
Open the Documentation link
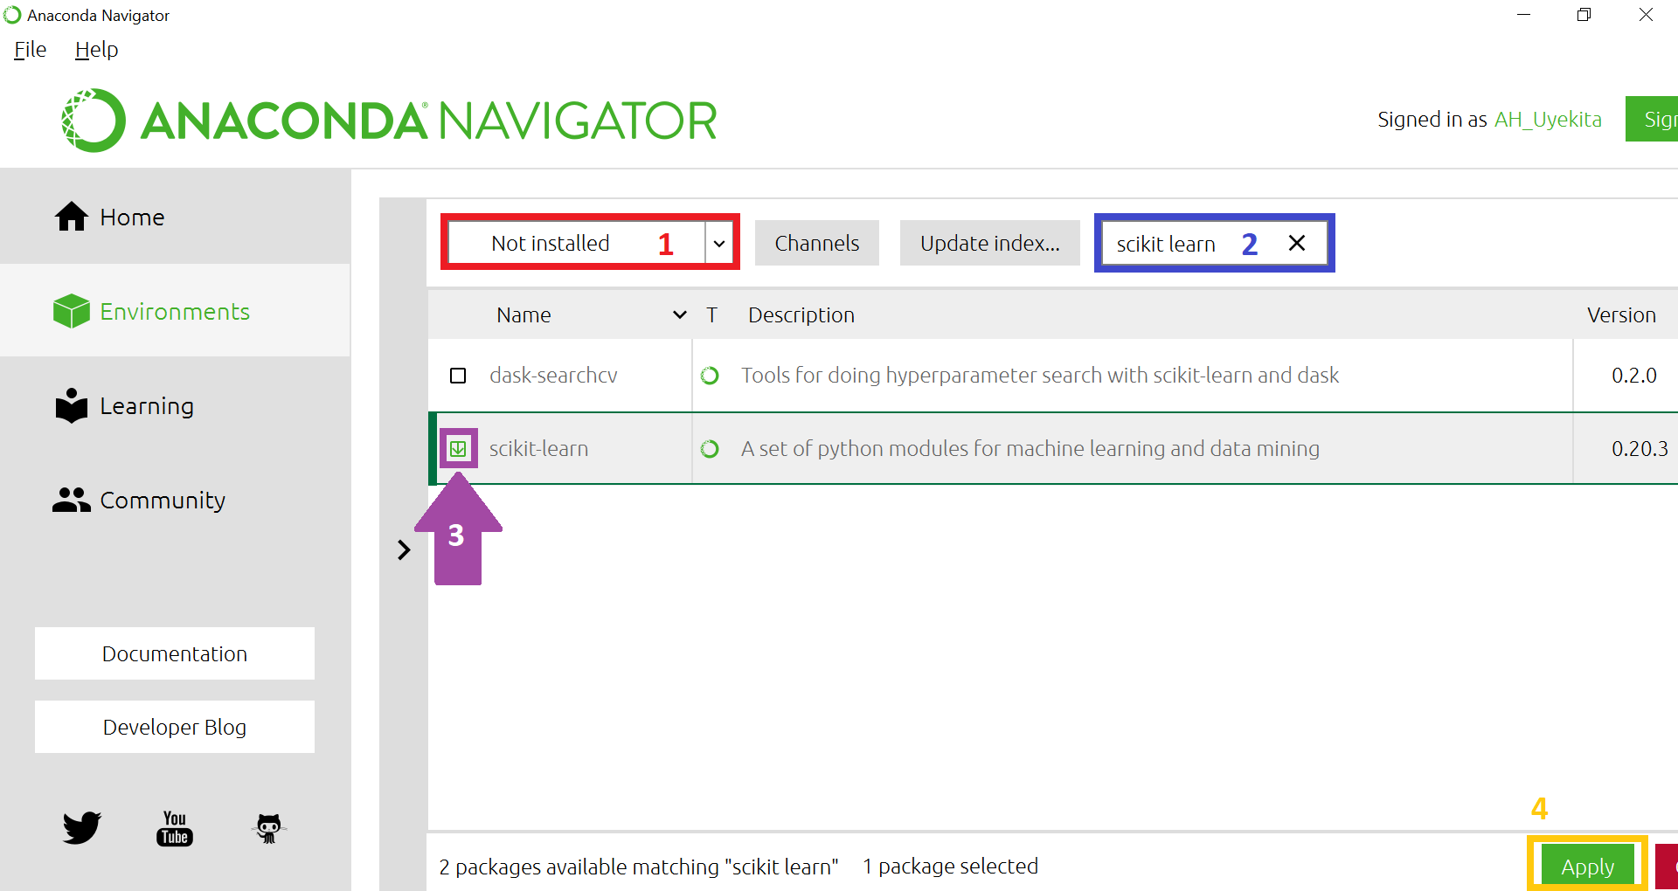tap(175, 653)
